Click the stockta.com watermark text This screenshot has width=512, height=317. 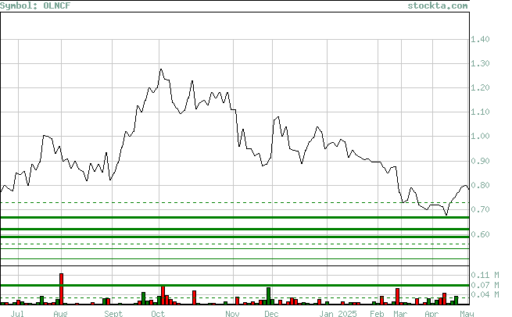(x=438, y=5)
